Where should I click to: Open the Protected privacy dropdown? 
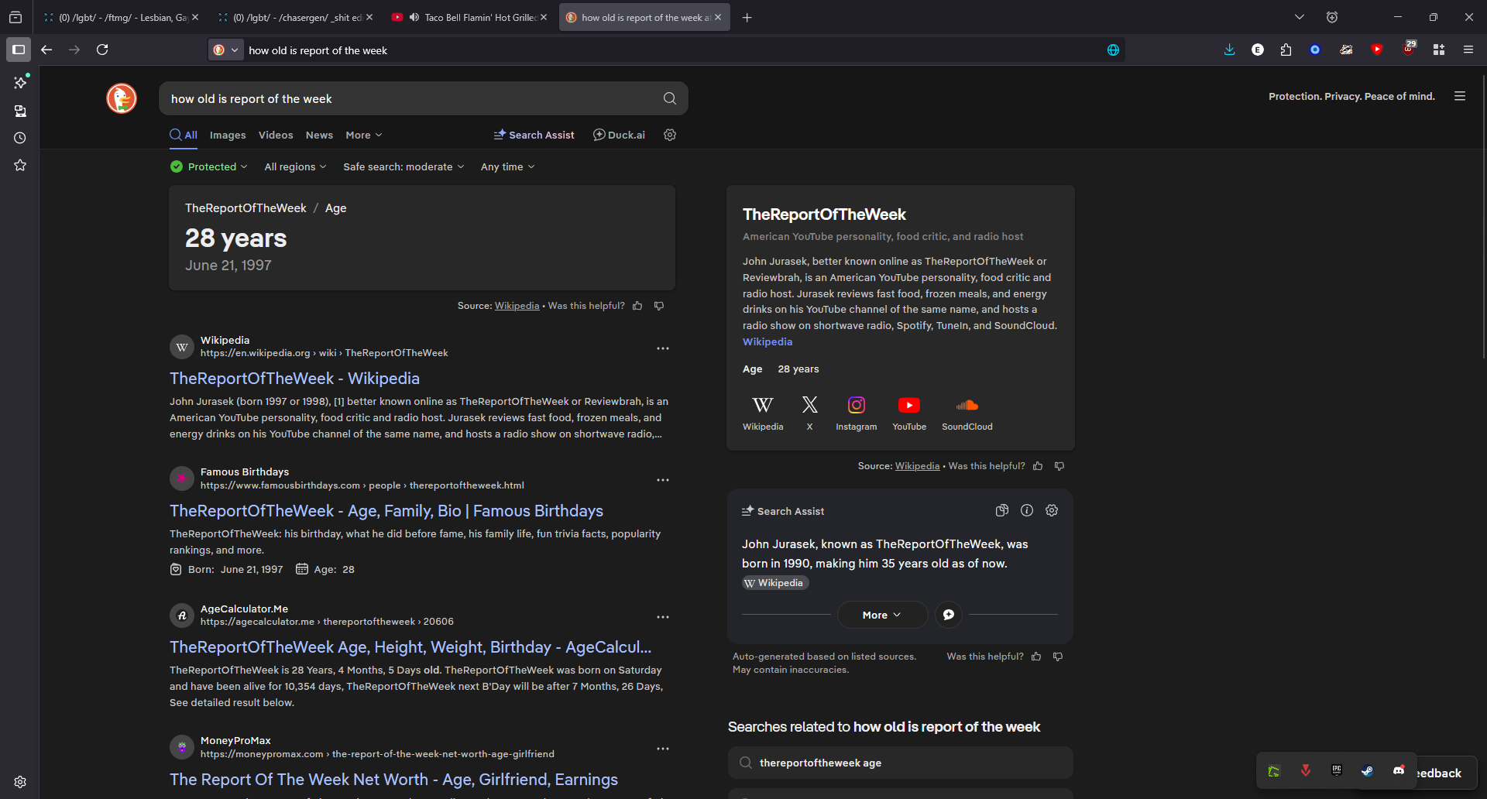pos(209,166)
